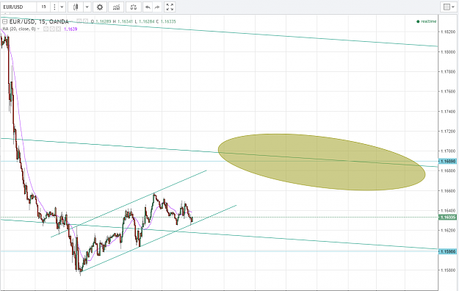Viewport: 459px width, 291px height.
Task: Click the 1.16600 price axis label
Action: tap(448, 191)
